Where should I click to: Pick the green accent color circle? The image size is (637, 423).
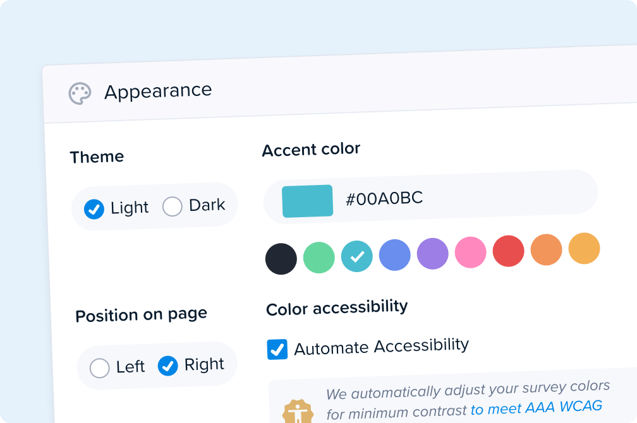click(x=319, y=258)
